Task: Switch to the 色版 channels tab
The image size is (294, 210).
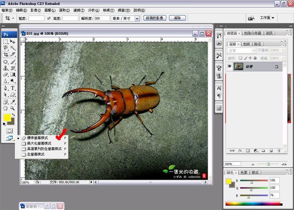Action: (x=247, y=44)
